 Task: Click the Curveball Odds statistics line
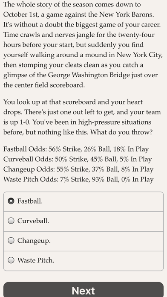(78, 159)
